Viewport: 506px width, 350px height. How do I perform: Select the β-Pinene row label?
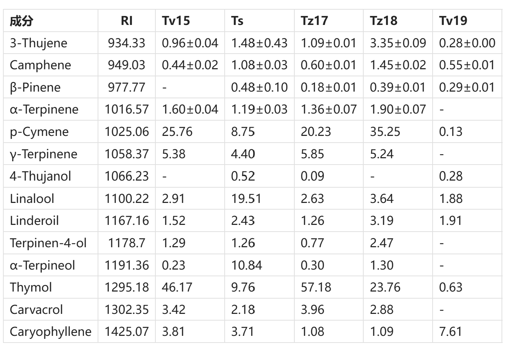pos(35,87)
